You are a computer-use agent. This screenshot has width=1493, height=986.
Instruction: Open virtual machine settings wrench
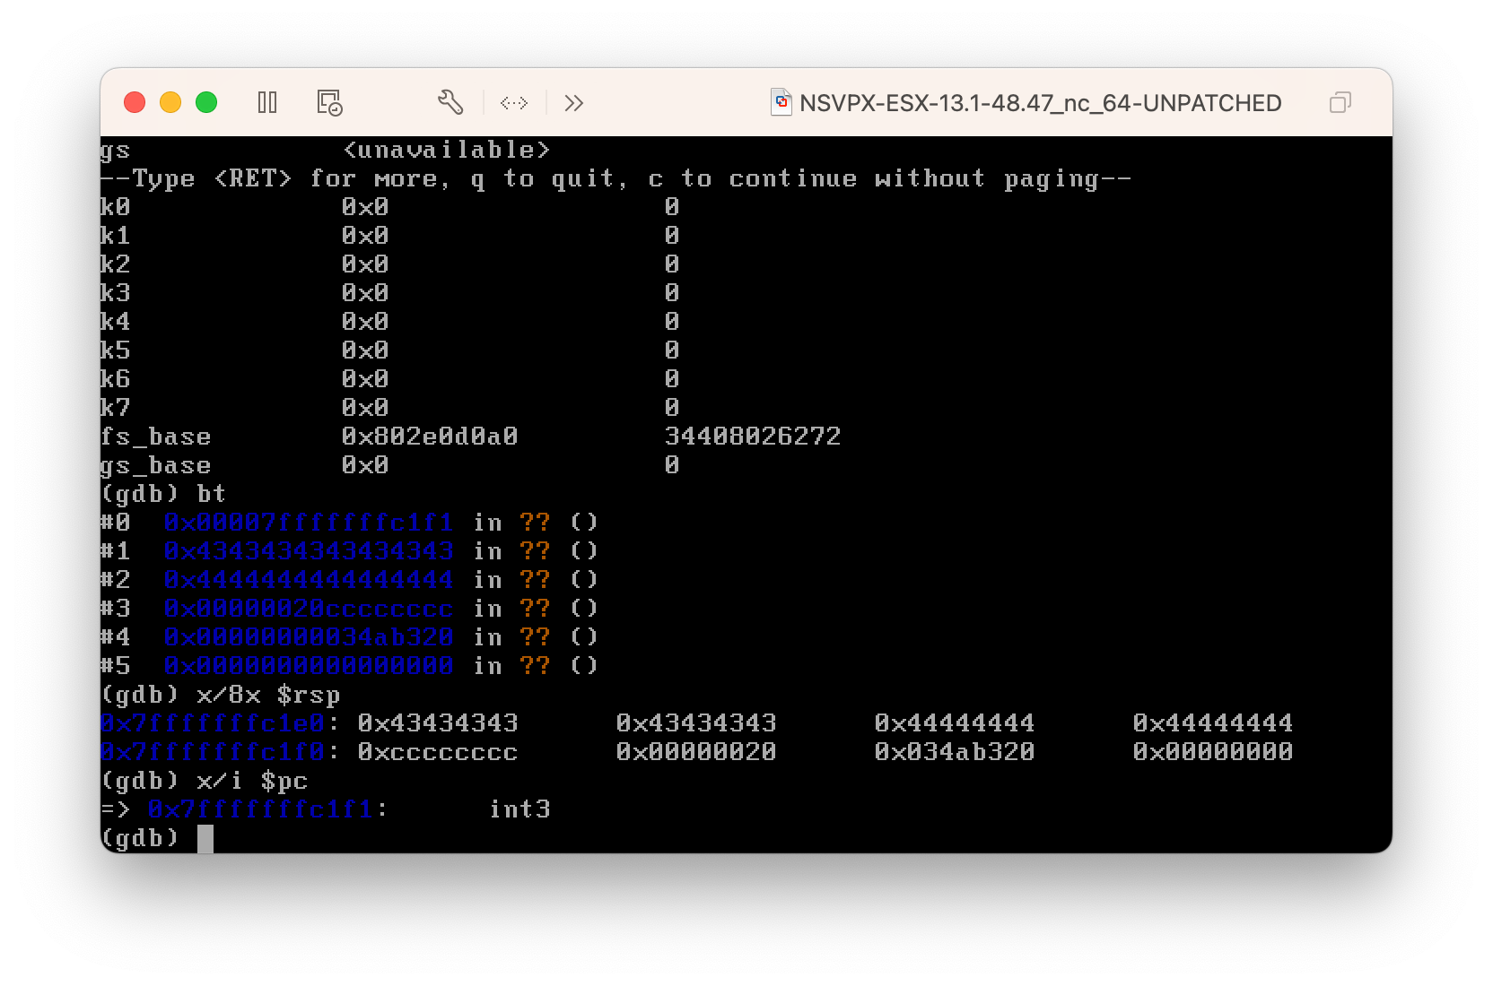[450, 102]
